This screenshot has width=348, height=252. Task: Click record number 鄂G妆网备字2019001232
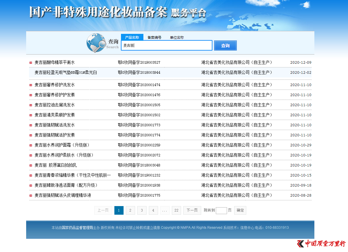click(x=139, y=175)
